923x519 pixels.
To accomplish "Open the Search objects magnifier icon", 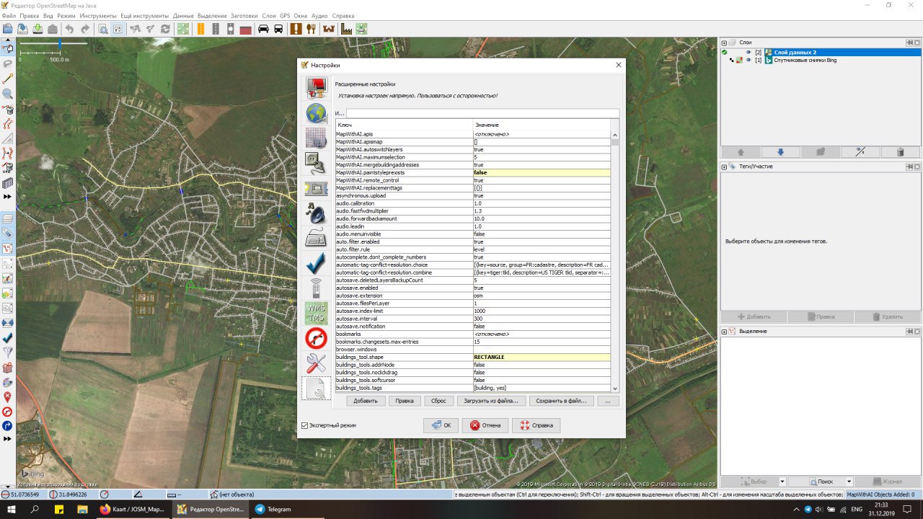I will click(103, 29).
